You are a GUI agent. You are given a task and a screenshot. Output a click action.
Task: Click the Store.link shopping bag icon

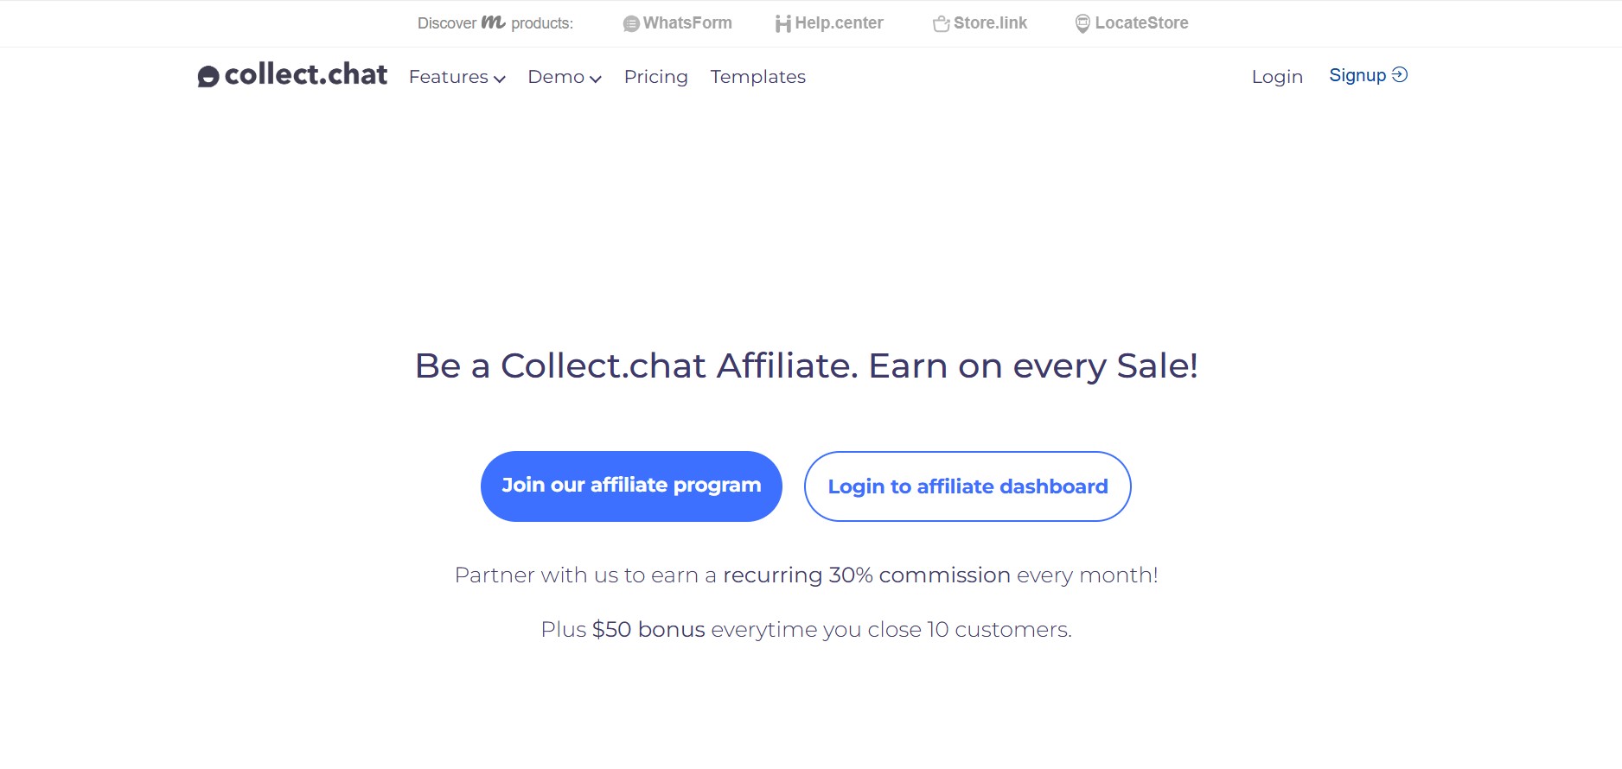click(x=942, y=22)
